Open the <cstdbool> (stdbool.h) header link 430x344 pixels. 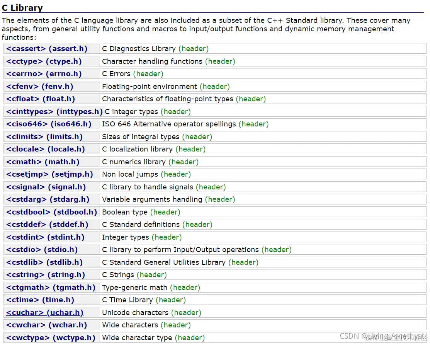point(51,212)
